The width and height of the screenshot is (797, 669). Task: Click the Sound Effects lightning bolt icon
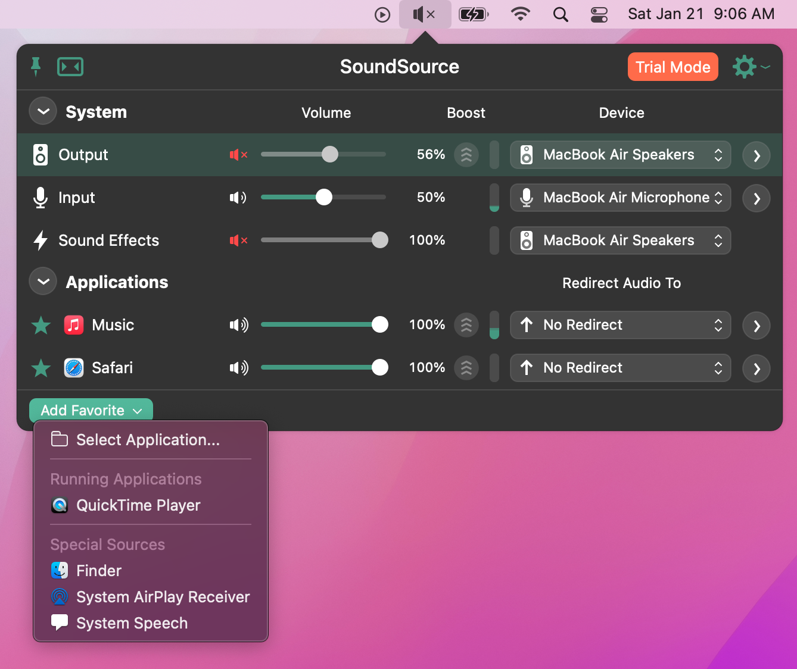tap(41, 240)
